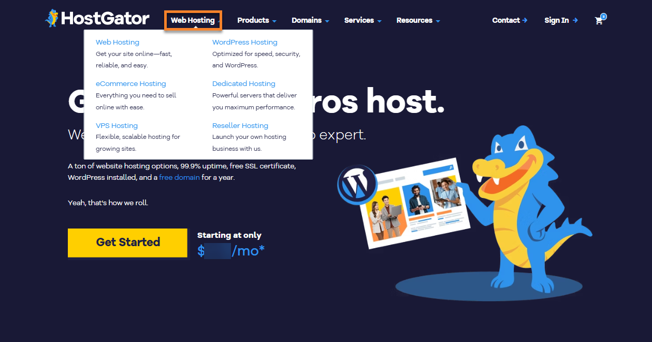
Task: Select Web Hosting in the dropdown list
Action: [x=118, y=42]
